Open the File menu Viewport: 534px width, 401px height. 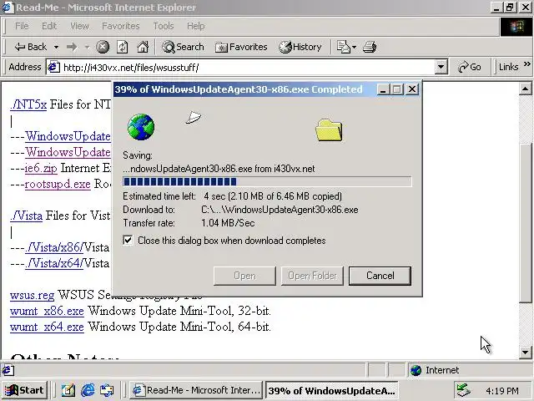pyautogui.click(x=22, y=26)
